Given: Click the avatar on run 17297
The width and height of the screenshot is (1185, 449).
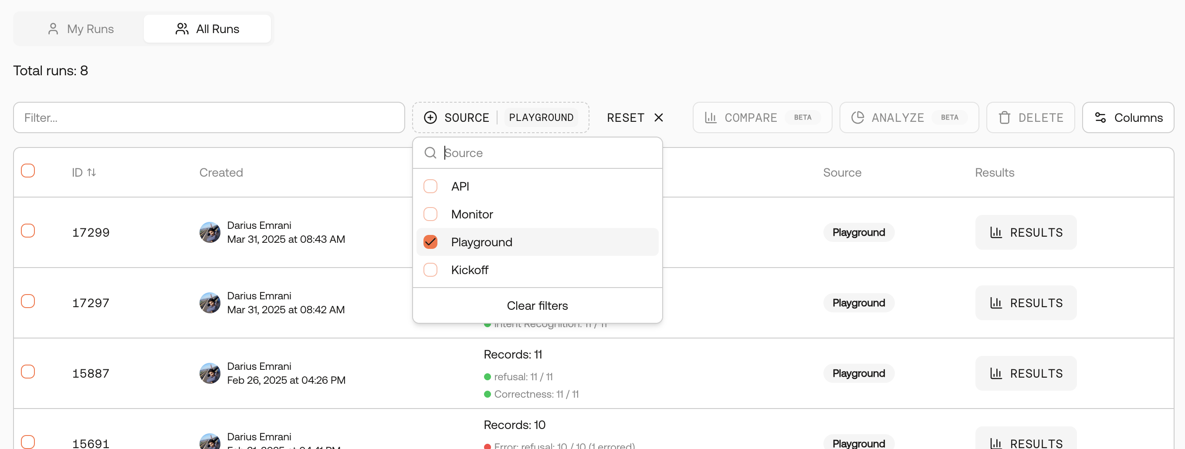Looking at the screenshot, I should pos(210,303).
